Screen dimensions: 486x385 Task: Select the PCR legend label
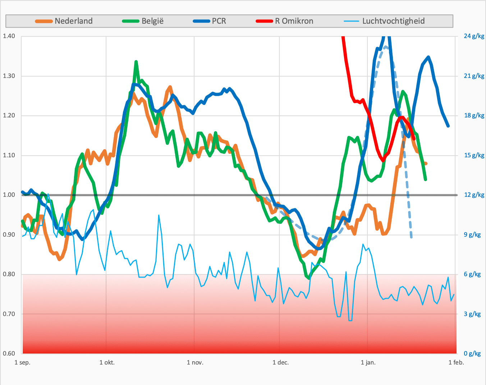tap(219, 21)
